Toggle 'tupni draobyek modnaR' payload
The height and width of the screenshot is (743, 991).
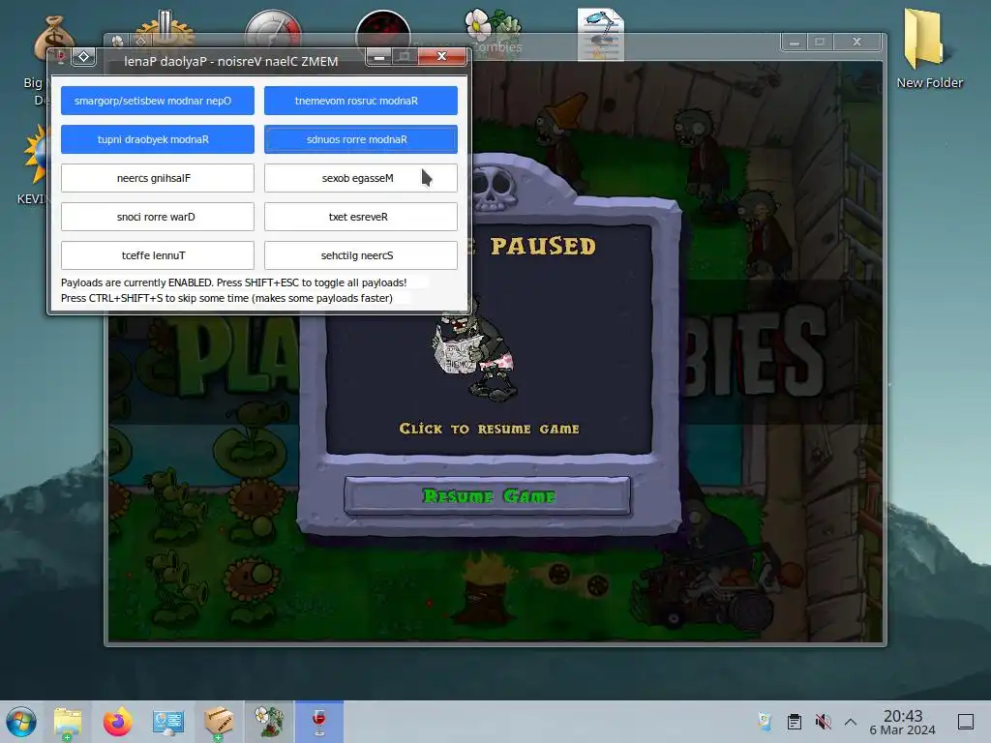pyautogui.click(x=158, y=139)
